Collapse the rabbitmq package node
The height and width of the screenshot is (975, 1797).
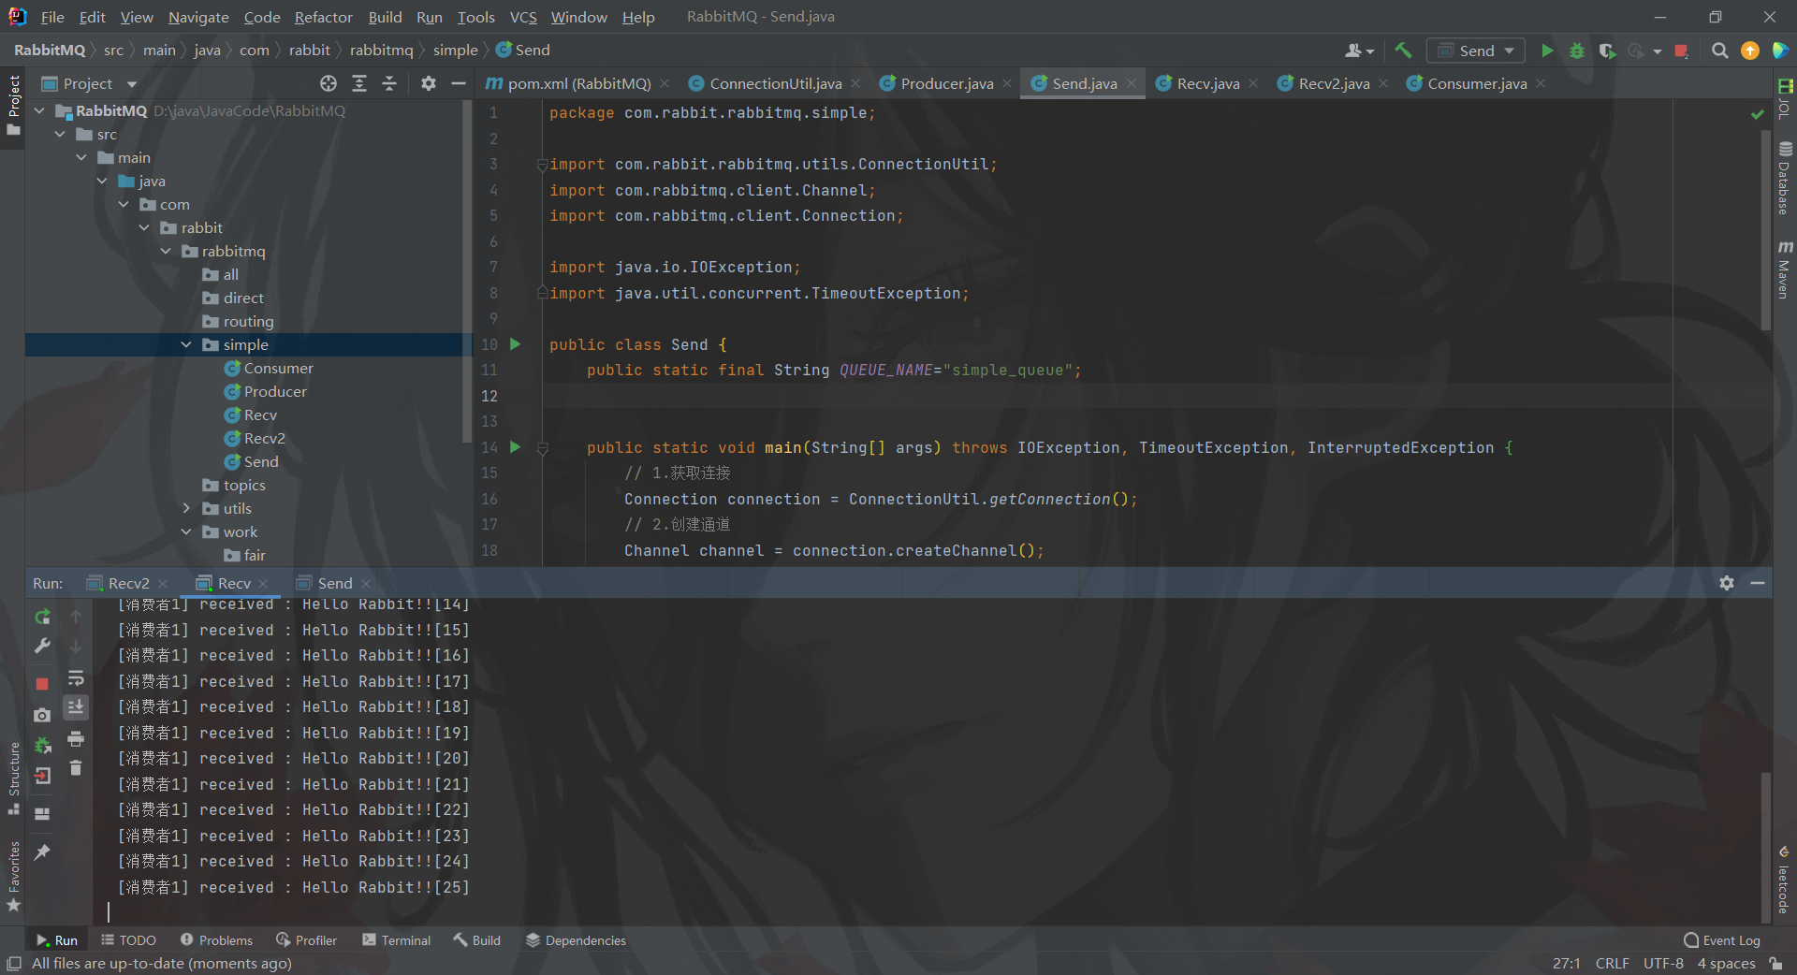166,252
